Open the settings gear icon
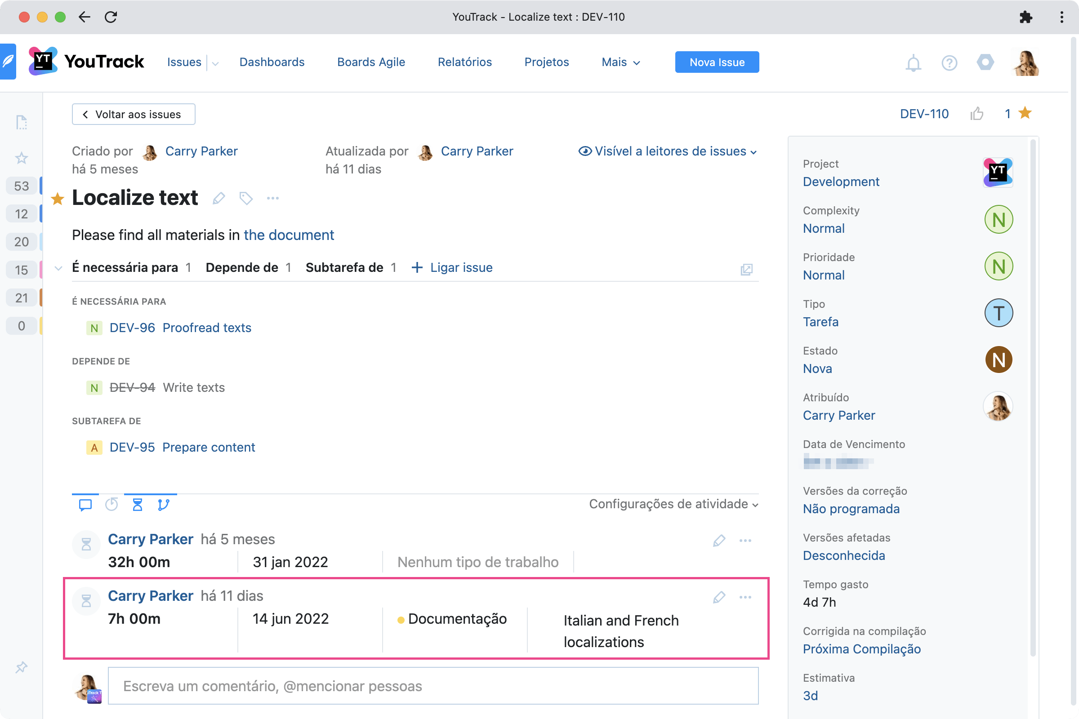This screenshot has width=1079, height=719. click(x=985, y=62)
